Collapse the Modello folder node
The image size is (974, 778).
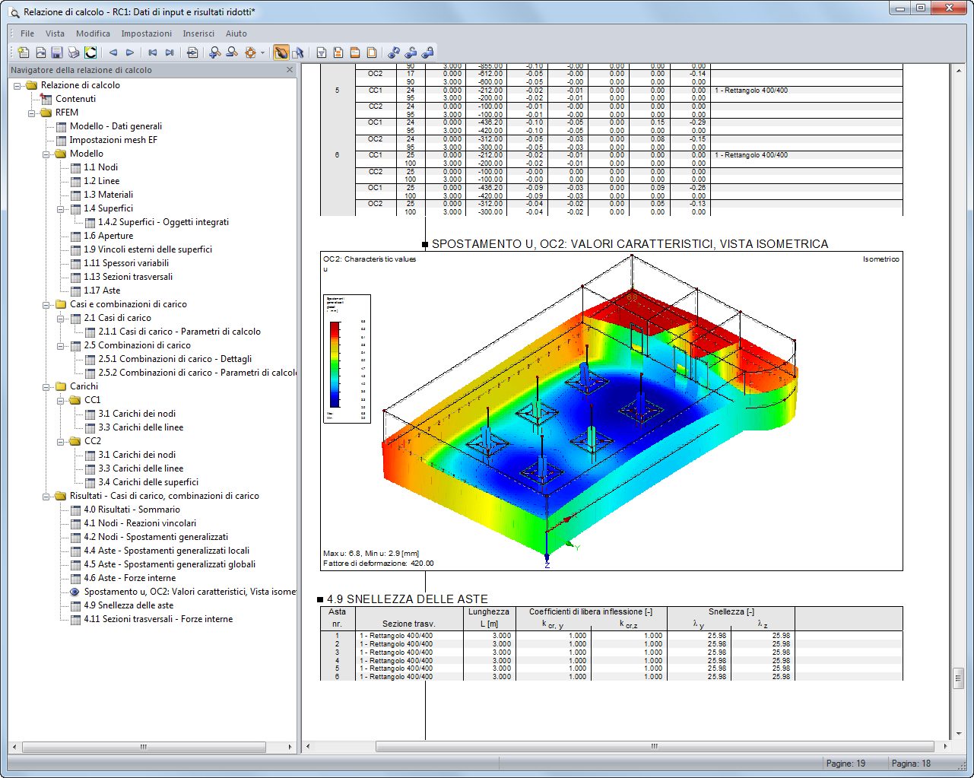click(x=46, y=154)
